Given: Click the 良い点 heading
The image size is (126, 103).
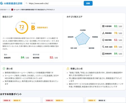Looking at the screenshot, I should [x=10, y=69].
